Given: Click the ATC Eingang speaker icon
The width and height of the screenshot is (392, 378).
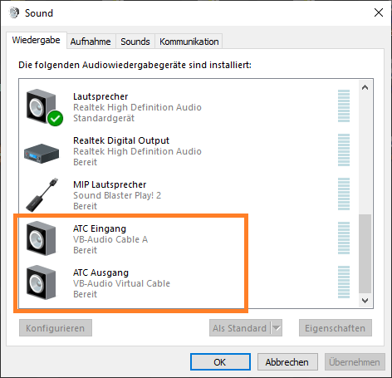Looking at the screenshot, I should 42,238.
